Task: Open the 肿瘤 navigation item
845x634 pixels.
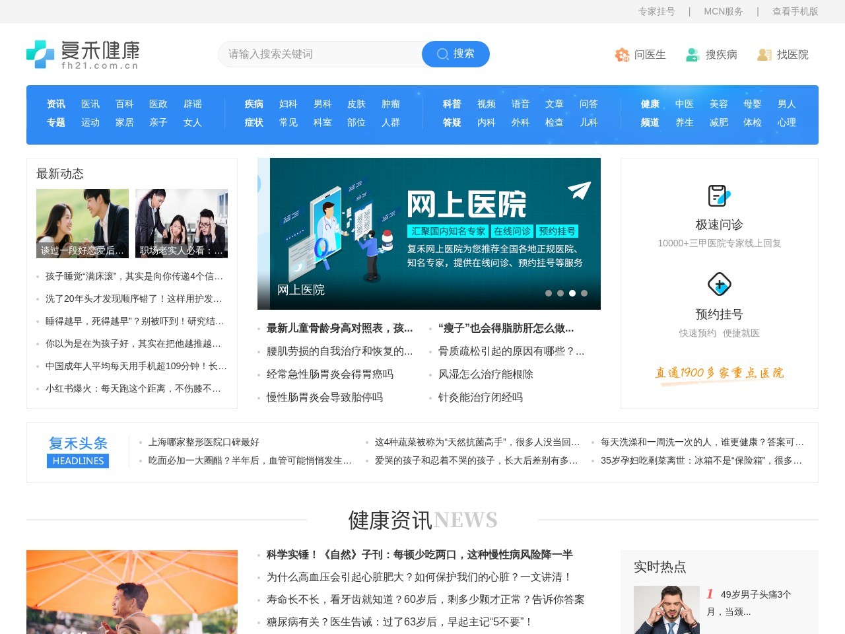Action: point(391,104)
